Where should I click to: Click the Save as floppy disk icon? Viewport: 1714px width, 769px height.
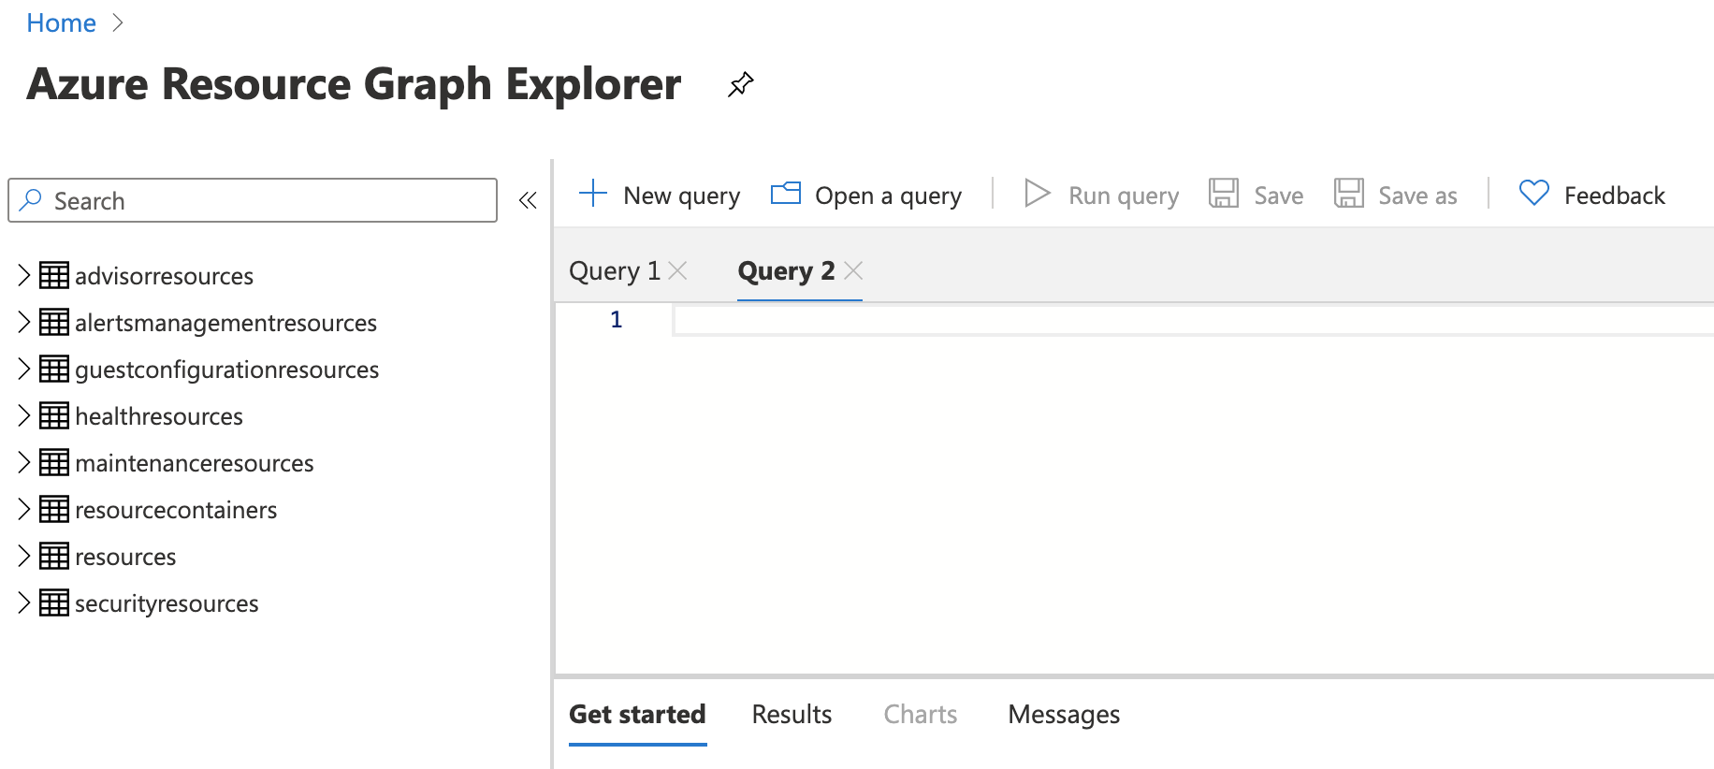tap(1348, 194)
